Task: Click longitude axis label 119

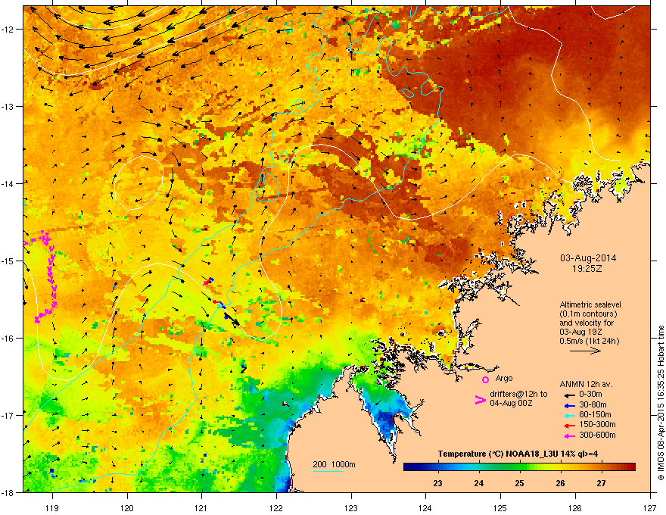Action: 52,507
